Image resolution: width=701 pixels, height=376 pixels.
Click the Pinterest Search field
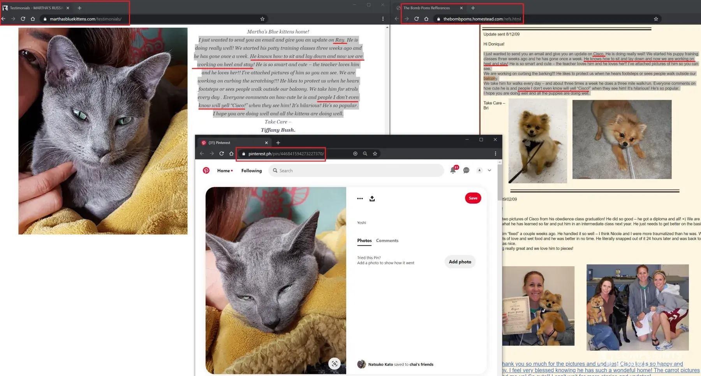click(356, 170)
